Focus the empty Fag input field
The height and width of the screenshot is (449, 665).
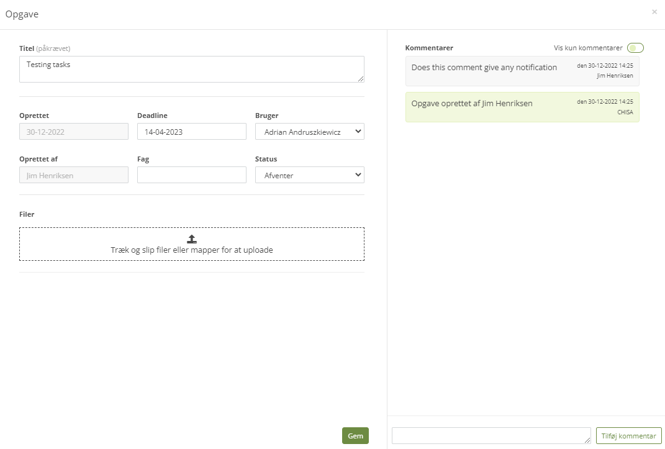click(191, 175)
